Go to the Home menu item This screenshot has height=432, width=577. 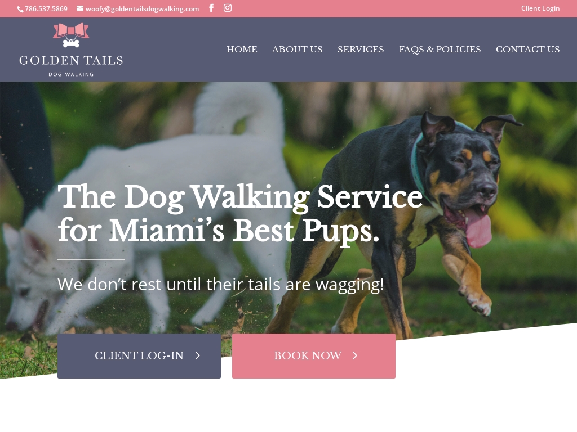tap(242, 49)
